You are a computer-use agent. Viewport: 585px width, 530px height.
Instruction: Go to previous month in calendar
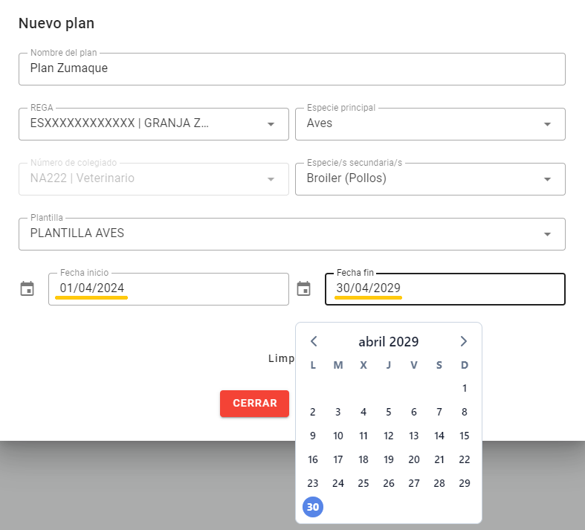click(314, 341)
